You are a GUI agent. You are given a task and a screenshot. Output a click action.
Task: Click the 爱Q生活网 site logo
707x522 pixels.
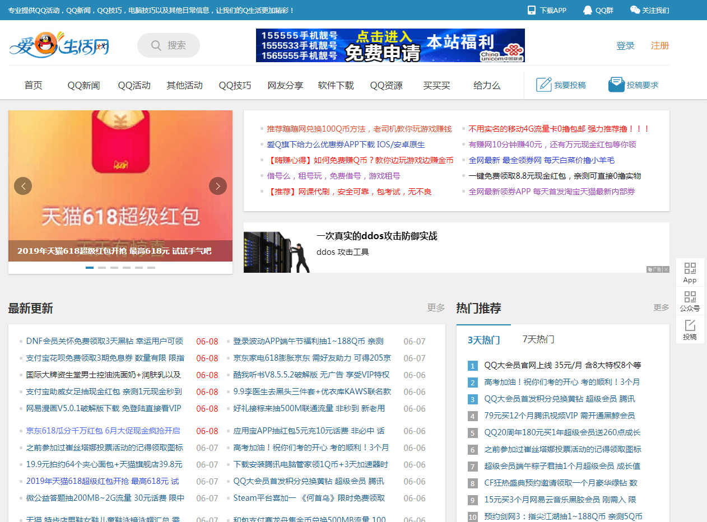(59, 45)
